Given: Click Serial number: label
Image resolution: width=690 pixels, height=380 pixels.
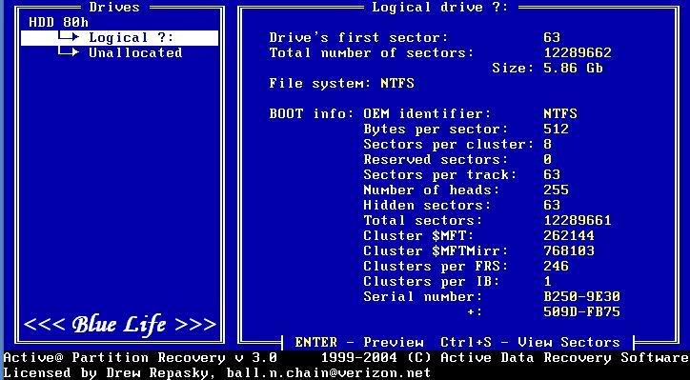Looking at the screenshot, I should 423,296.
